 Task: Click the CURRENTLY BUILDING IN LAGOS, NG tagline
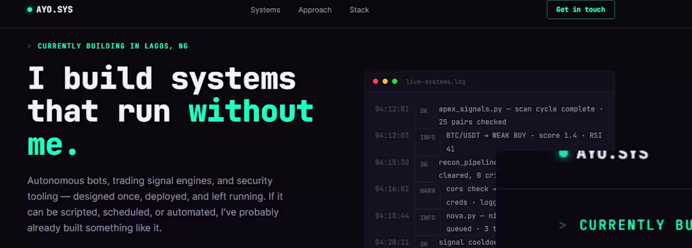(113, 46)
